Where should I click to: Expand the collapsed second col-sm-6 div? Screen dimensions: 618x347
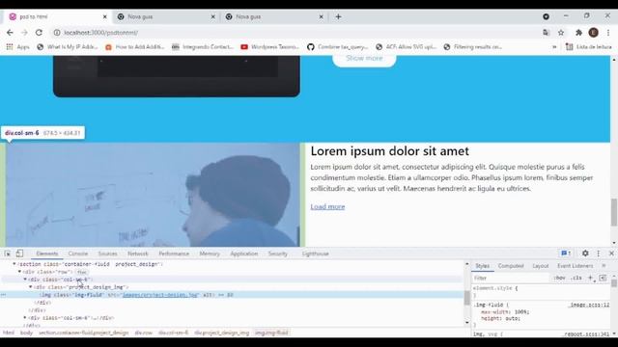coord(25,317)
